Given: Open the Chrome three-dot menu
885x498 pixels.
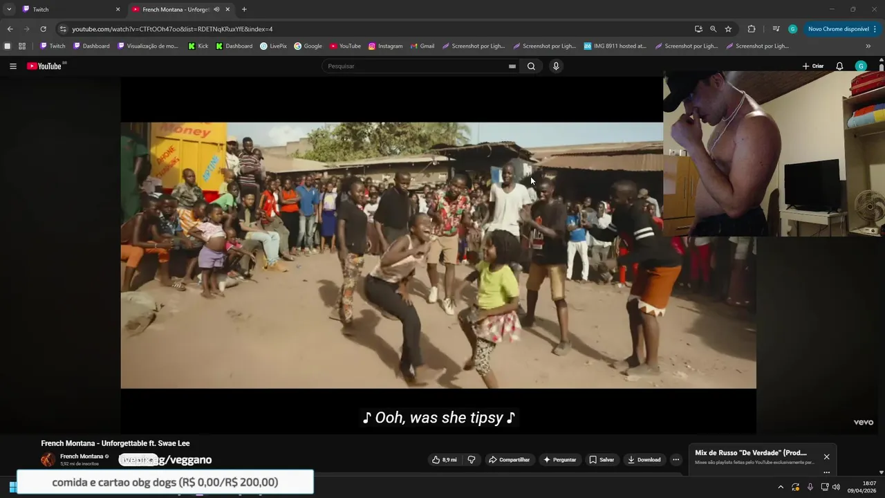Looking at the screenshot, I should pyautogui.click(x=875, y=29).
